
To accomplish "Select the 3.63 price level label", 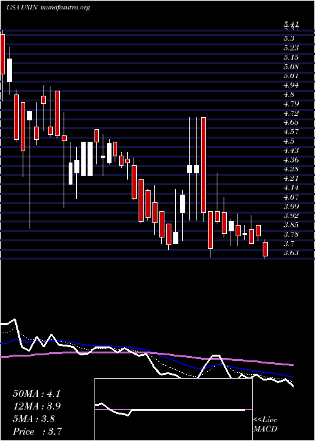I will [291, 253].
